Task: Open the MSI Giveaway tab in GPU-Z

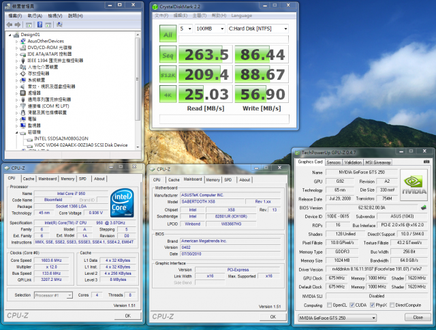Action: (x=378, y=162)
